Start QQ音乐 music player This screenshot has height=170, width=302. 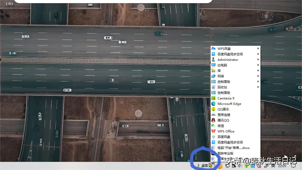[223, 109]
